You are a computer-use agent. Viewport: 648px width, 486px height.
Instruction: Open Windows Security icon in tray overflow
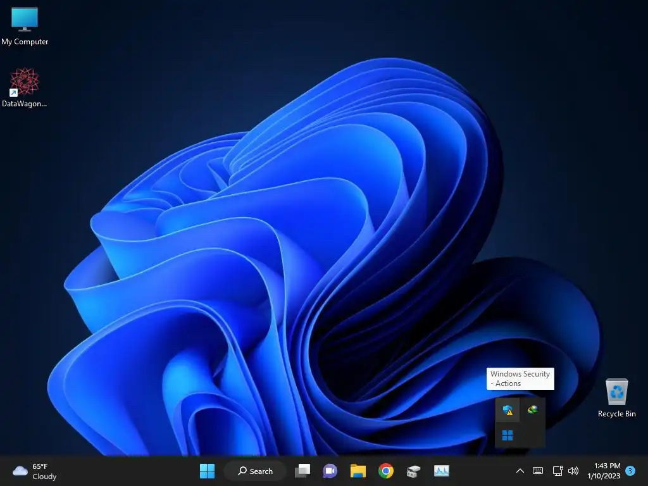point(508,410)
